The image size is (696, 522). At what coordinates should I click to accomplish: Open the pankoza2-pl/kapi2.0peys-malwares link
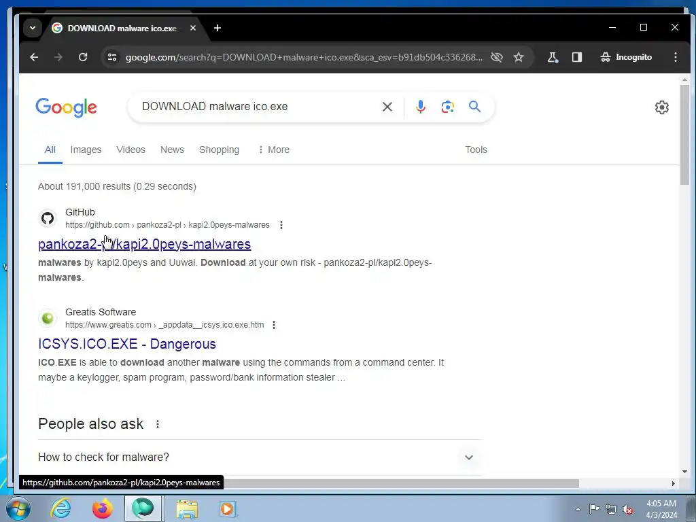pyautogui.click(x=145, y=244)
